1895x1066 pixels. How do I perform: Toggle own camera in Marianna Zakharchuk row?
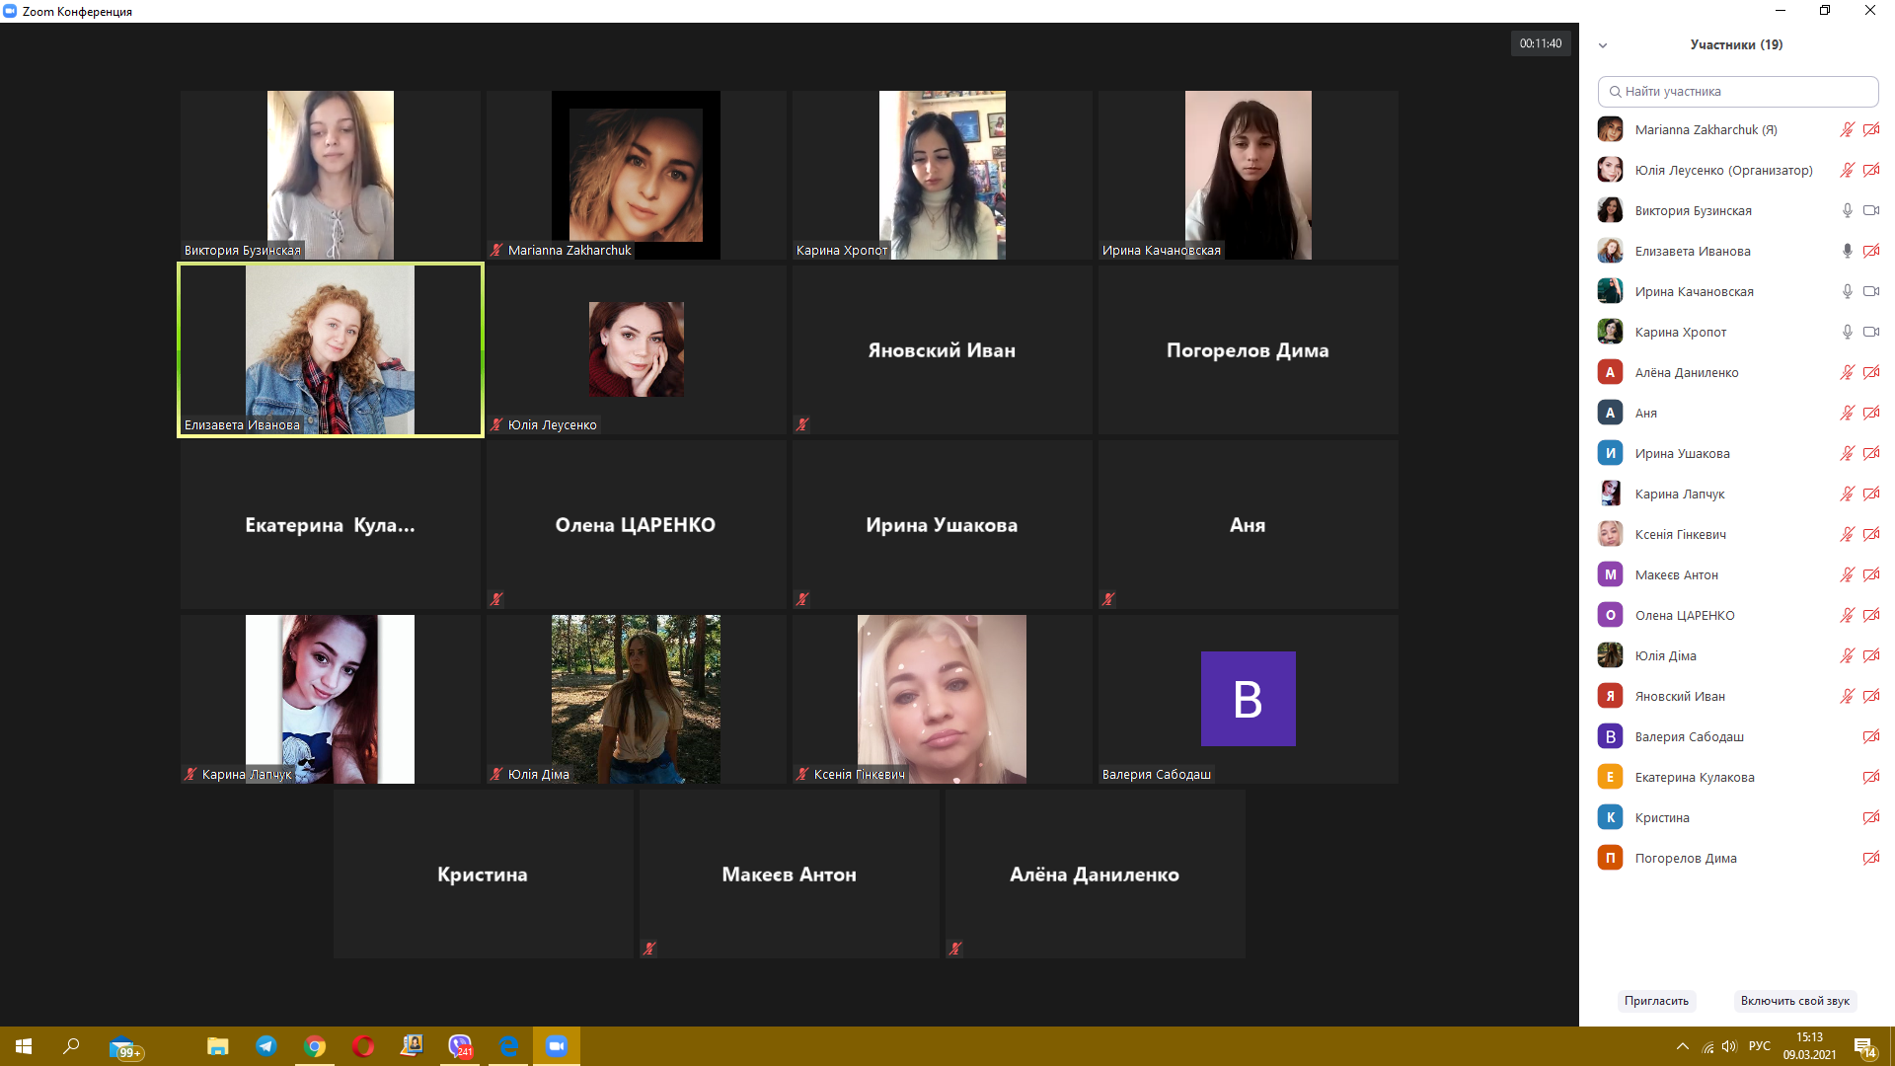click(1870, 129)
